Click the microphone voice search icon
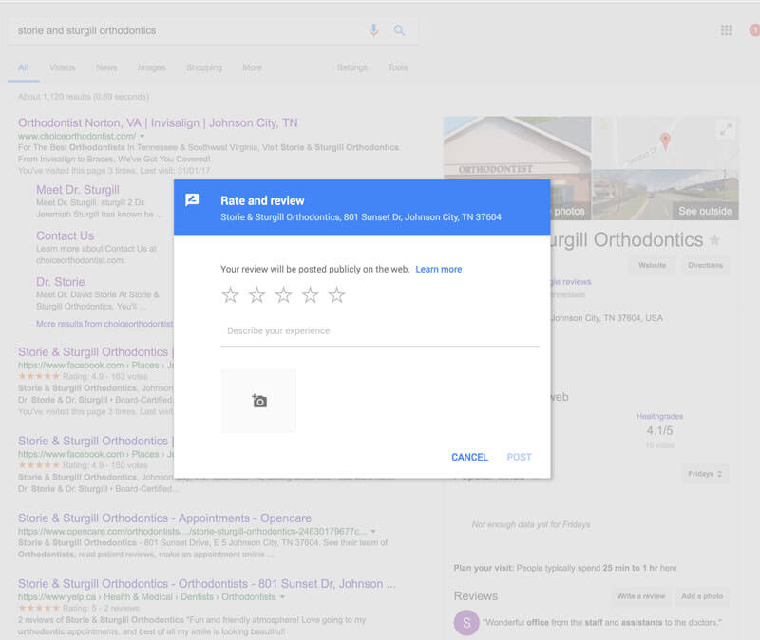Screen dimensions: 760x640 [x=373, y=30]
